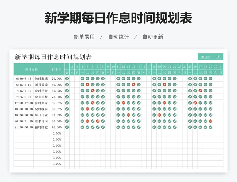Select the red X for 每日晨读 on day 20
237x182 pixels.
coord(164,85)
